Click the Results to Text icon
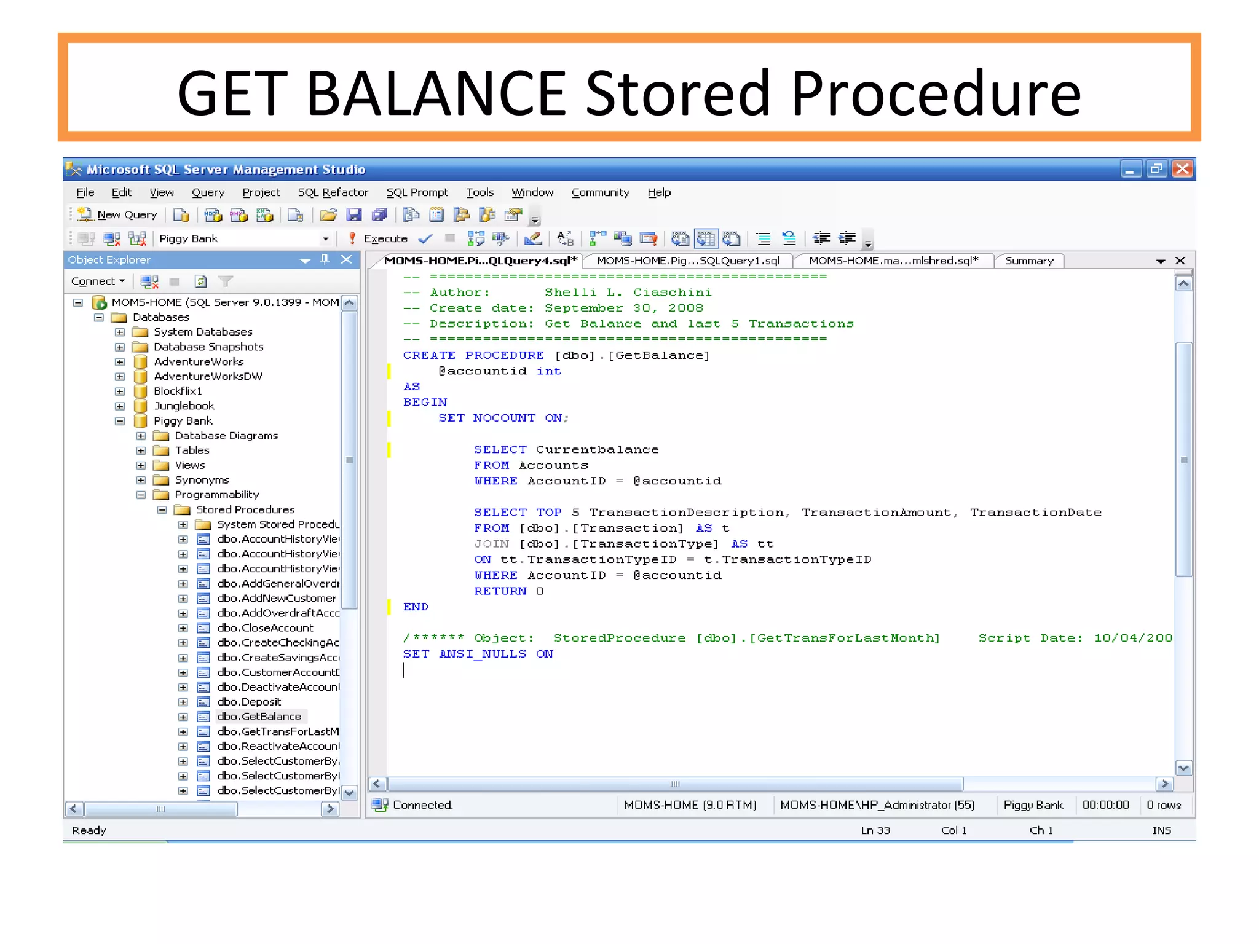Image resolution: width=1259 pixels, height=944 pixels. pyautogui.click(x=680, y=238)
